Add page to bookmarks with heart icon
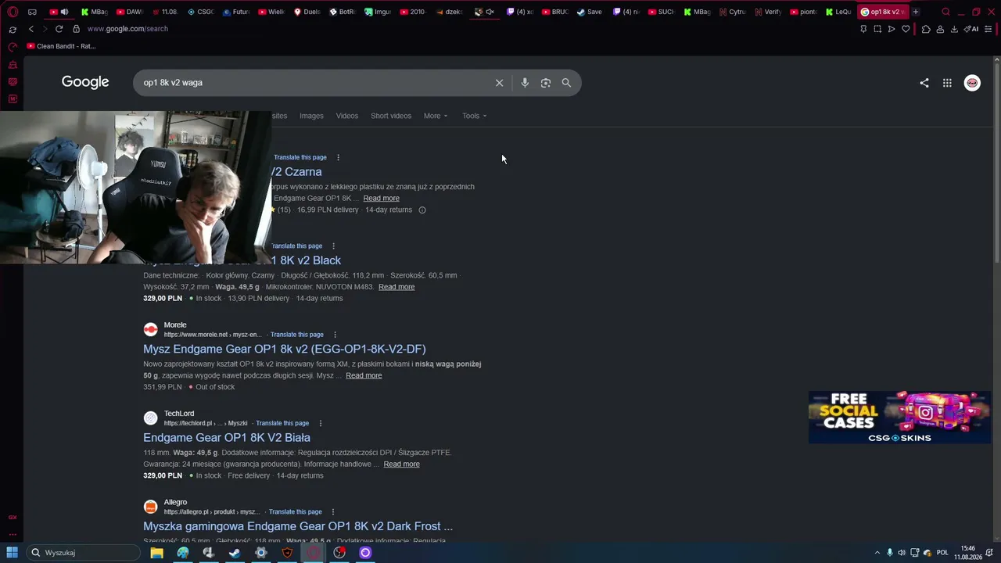Viewport: 1001px width, 563px height. (x=906, y=29)
